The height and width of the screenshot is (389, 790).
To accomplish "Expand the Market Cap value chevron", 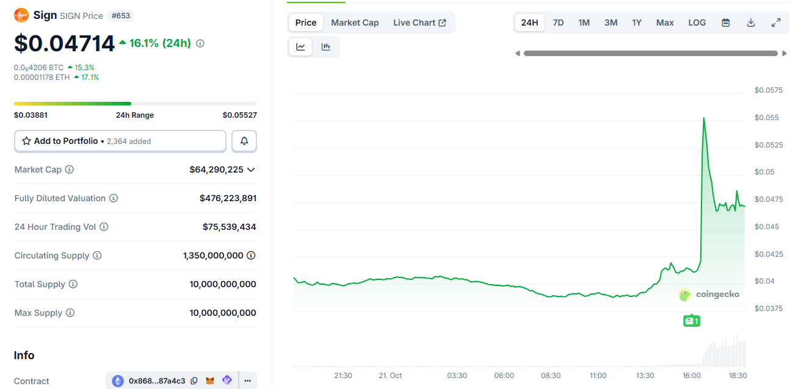I will (x=251, y=170).
